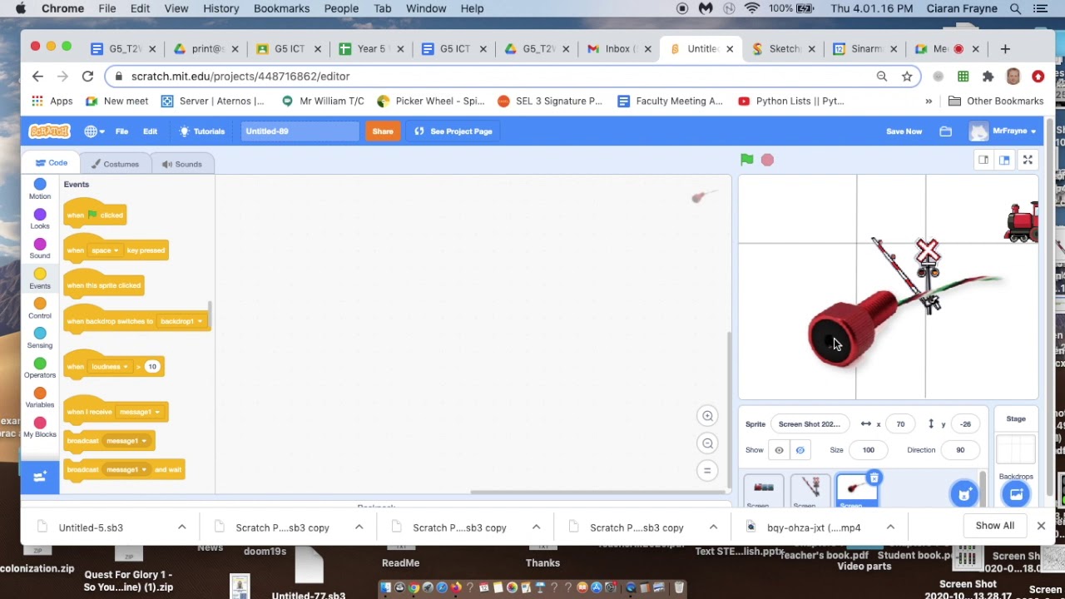Select the Motion blocks category
1065x599 pixels.
(40, 189)
